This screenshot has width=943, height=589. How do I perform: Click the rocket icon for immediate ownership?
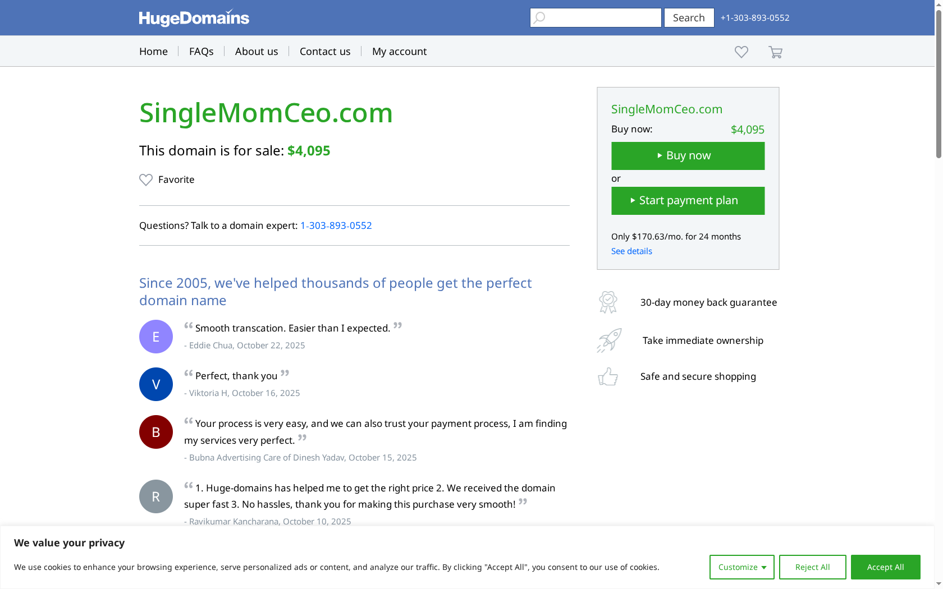pyautogui.click(x=608, y=340)
